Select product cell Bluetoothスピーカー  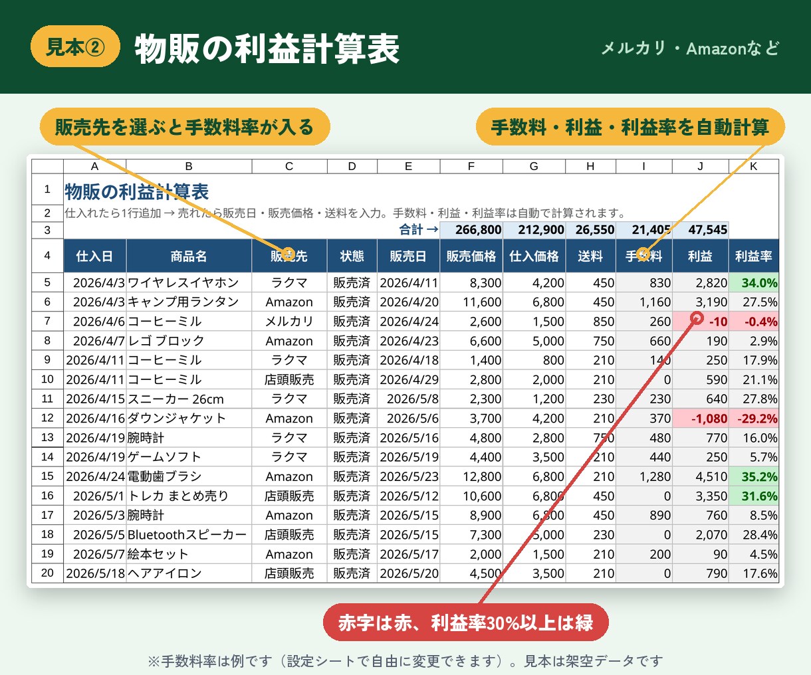(x=189, y=534)
